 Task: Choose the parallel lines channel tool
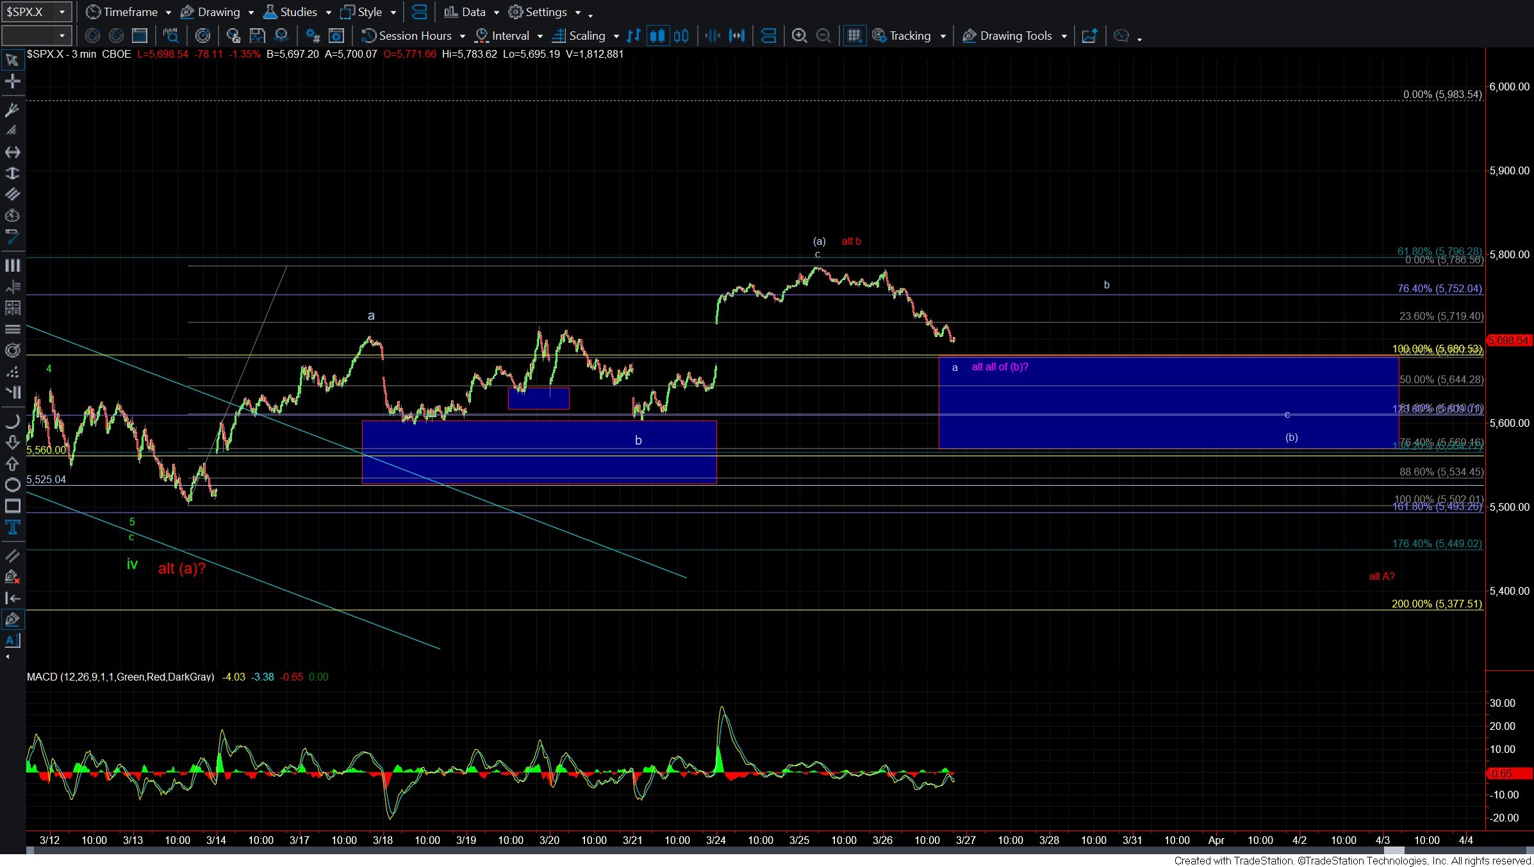[x=12, y=194]
